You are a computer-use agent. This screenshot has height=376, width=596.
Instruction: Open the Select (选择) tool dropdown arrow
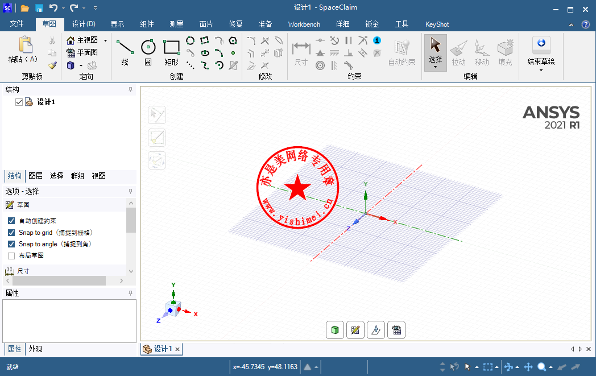point(435,67)
